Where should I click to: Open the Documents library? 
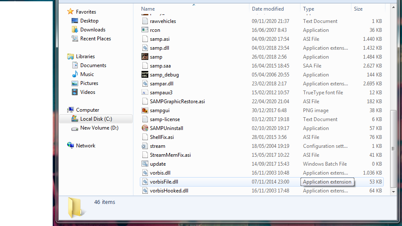[93, 65]
